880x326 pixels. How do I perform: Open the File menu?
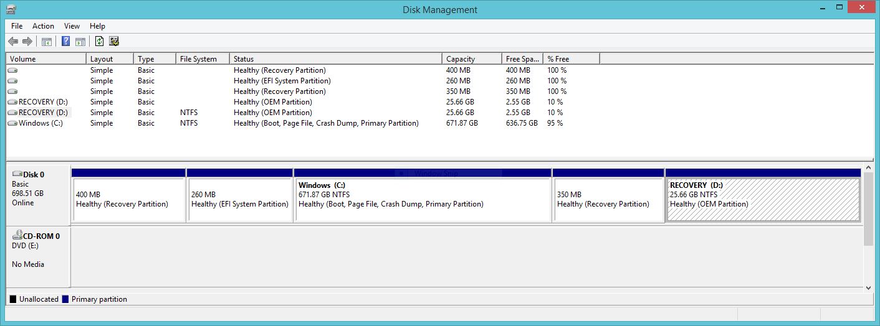pyautogui.click(x=17, y=26)
